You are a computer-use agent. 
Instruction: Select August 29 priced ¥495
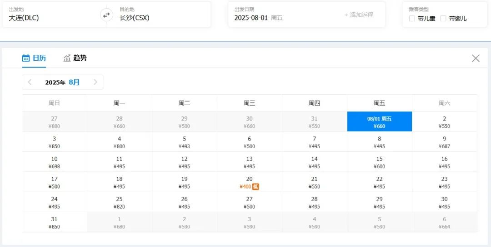[380, 202]
